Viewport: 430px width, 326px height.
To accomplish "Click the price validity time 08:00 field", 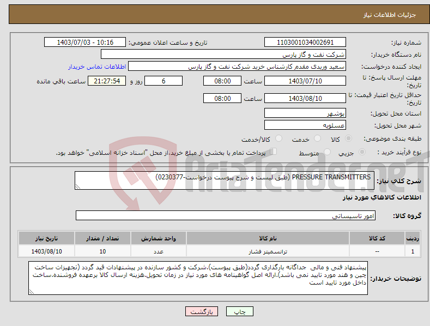I will (x=222, y=98).
